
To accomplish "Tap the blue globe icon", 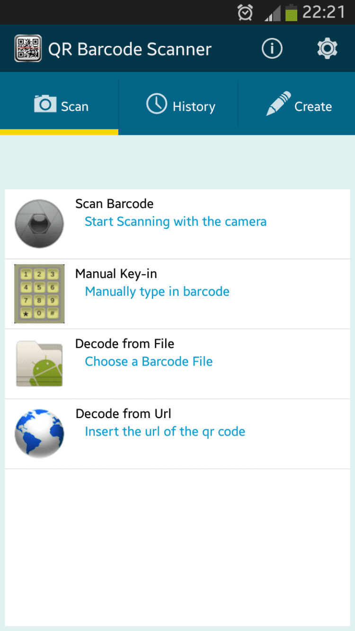I will [39, 434].
